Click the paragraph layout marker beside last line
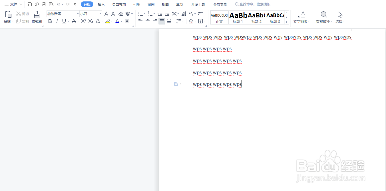Viewport: 386px width, 191px height. pos(176,84)
